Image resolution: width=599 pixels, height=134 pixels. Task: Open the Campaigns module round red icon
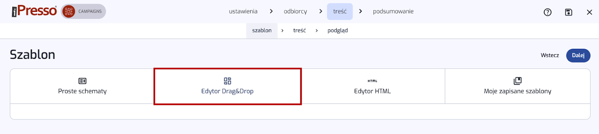pyautogui.click(x=69, y=12)
